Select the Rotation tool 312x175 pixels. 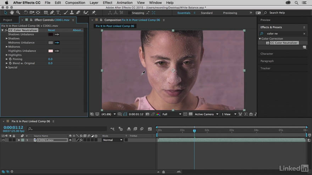[x=26, y=13]
